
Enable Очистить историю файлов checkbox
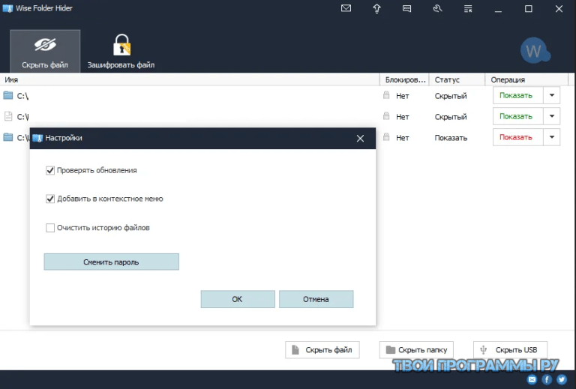50,228
